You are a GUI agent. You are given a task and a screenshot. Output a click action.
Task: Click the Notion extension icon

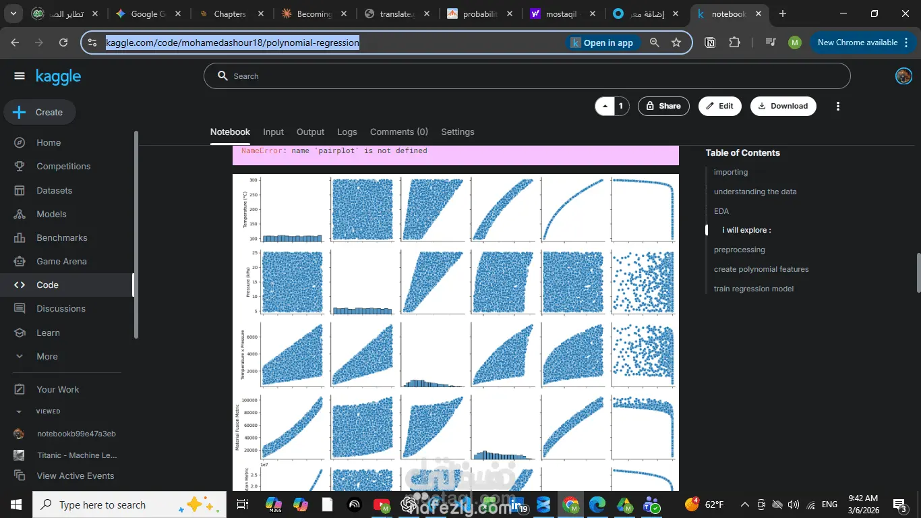click(710, 42)
